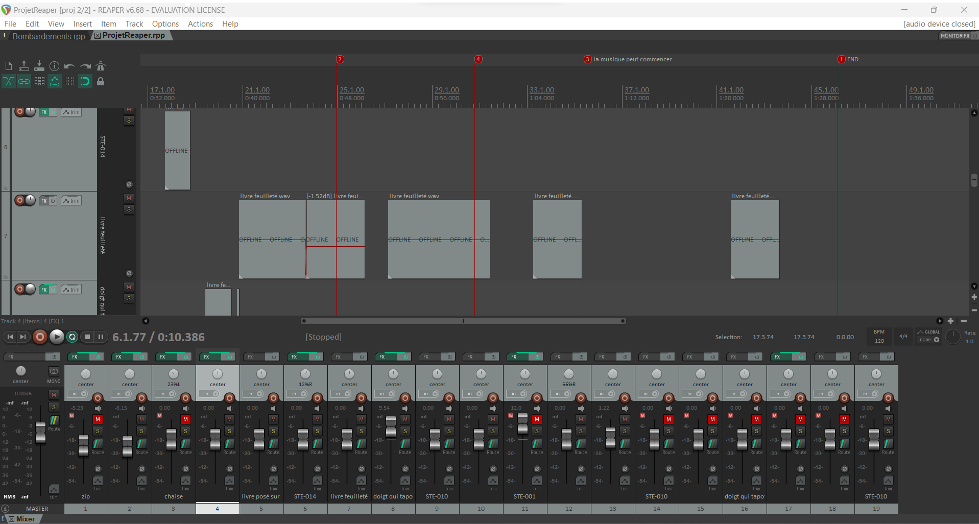
Task: Open input dropdown on mixer track 19
Action: [x=869, y=394]
